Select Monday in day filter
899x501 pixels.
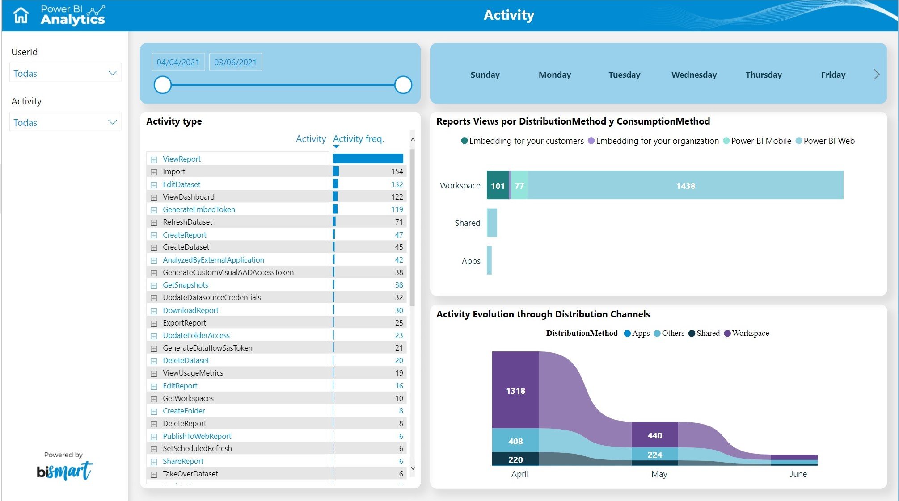point(554,75)
